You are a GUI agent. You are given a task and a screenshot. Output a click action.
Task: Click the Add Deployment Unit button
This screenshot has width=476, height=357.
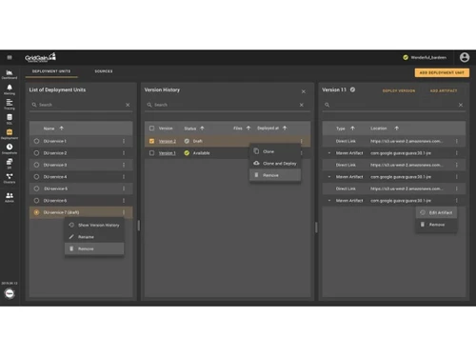[x=442, y=72]
